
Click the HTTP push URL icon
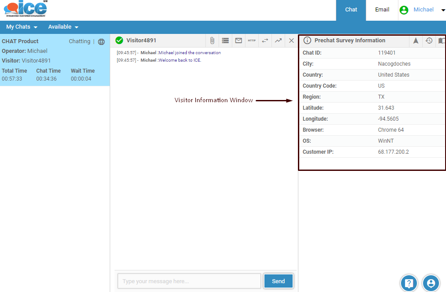click(252, 41)
